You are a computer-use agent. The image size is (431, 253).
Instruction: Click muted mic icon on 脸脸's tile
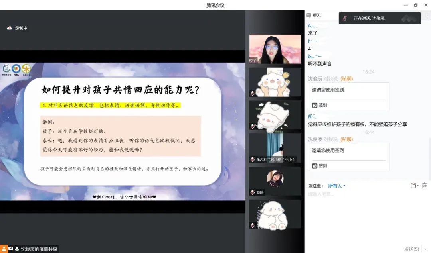253,192
